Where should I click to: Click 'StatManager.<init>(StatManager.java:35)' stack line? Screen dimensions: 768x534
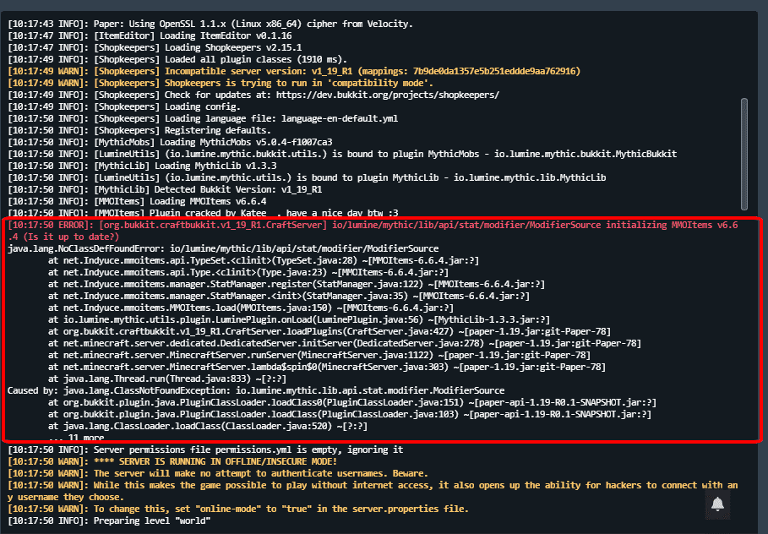pyautogui.click(x=288, y=296)
